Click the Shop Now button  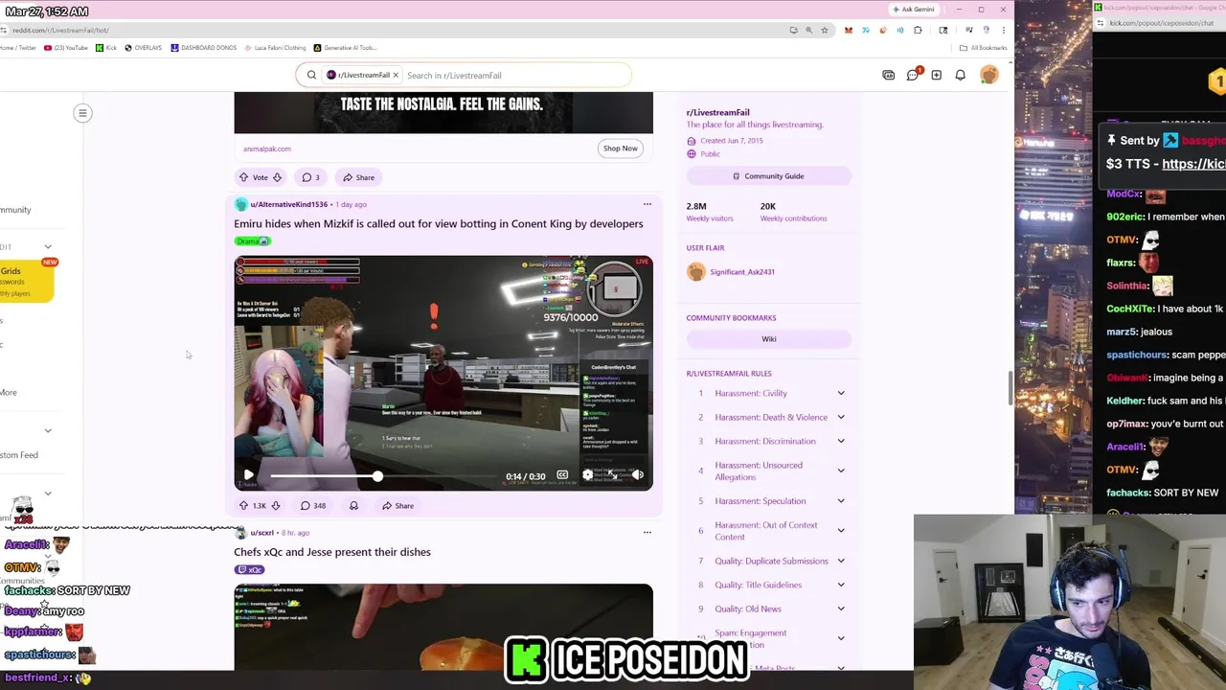click(x=620, y=149)
